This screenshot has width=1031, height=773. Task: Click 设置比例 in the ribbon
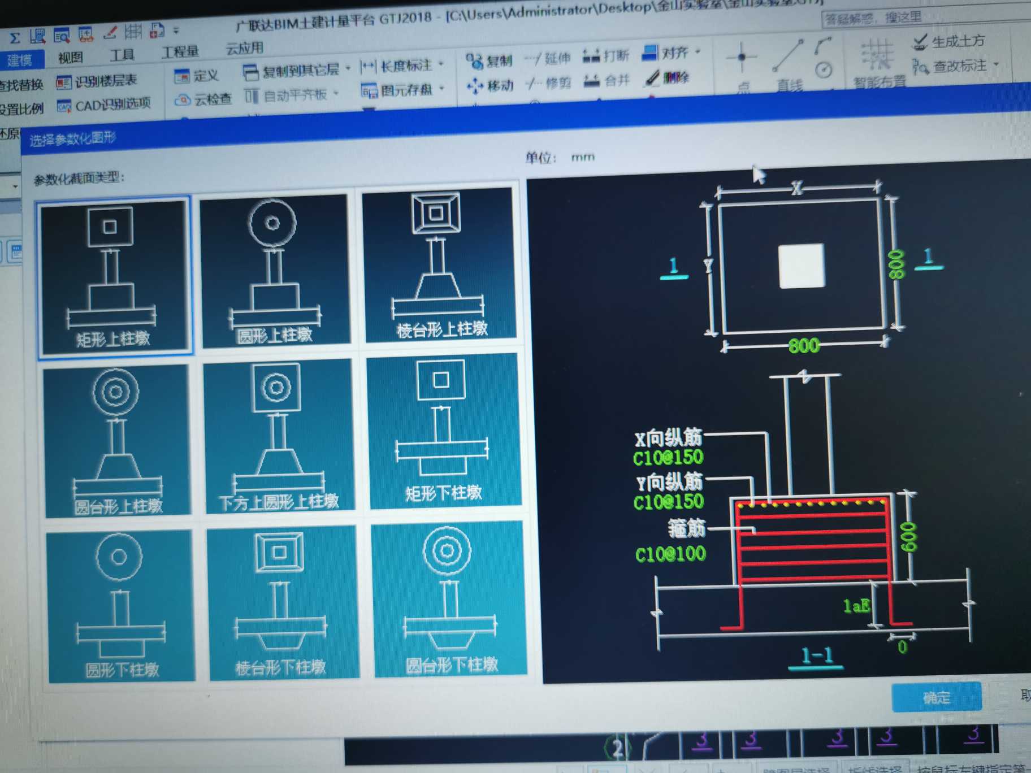(x=21, y=108)
